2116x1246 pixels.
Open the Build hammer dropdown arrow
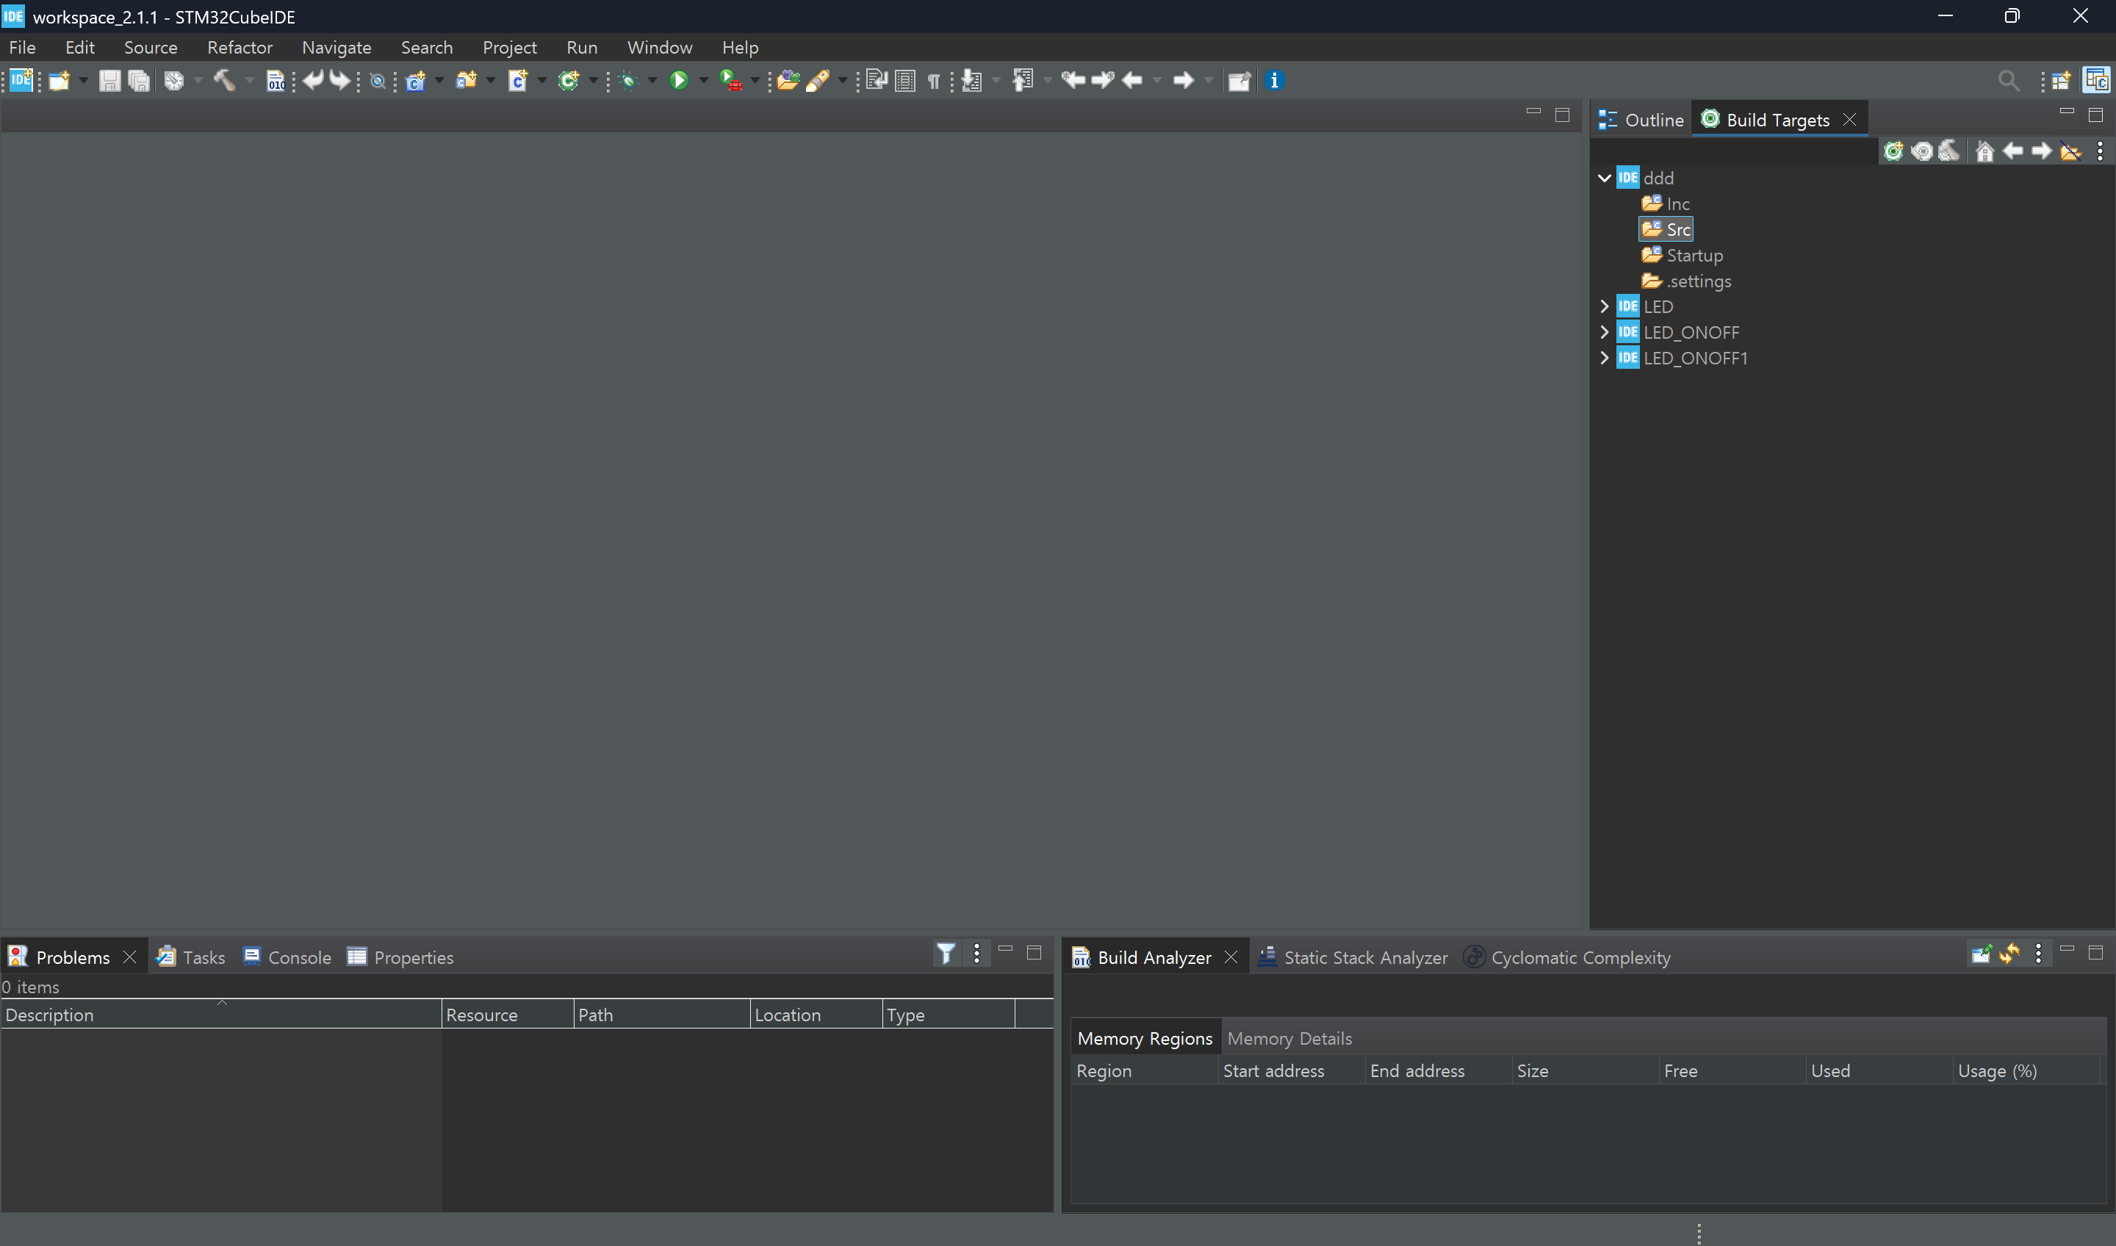click(249, 81)
